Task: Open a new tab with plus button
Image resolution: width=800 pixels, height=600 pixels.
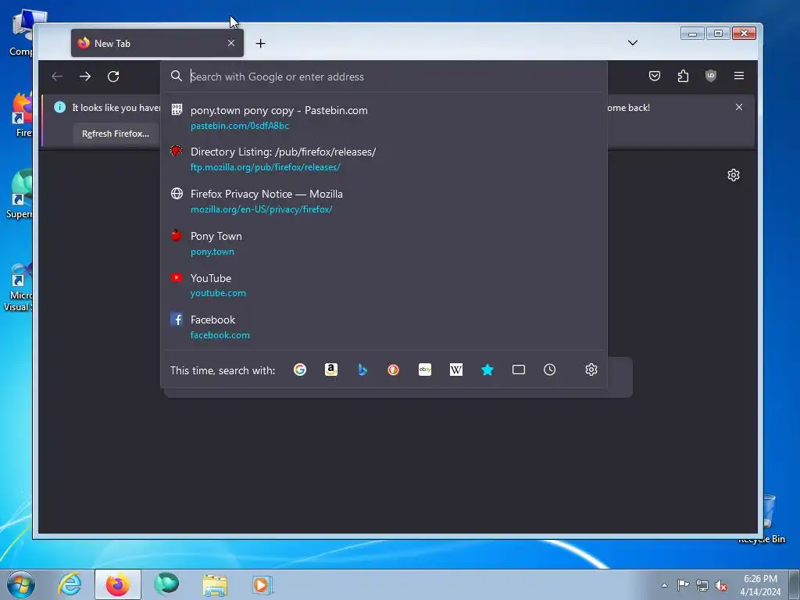Action: 261,44
